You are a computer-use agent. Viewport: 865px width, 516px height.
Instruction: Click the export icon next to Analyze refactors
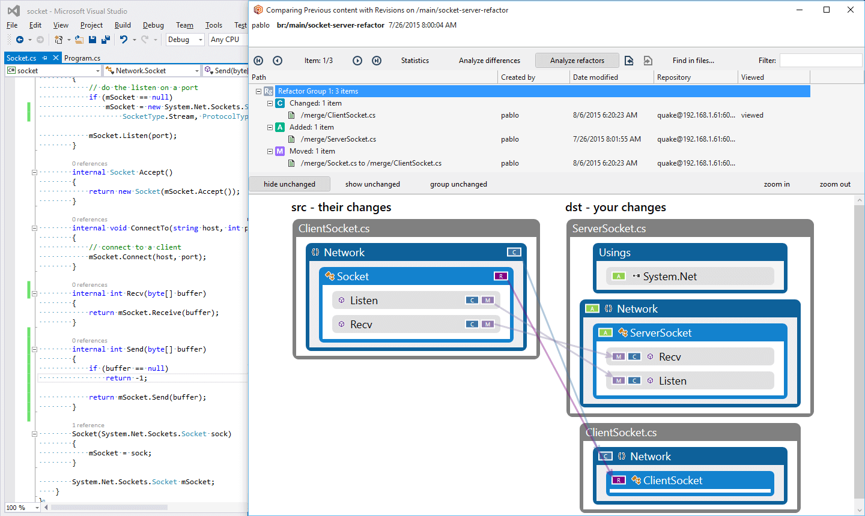pyautogui.click(x=629, y=61)
